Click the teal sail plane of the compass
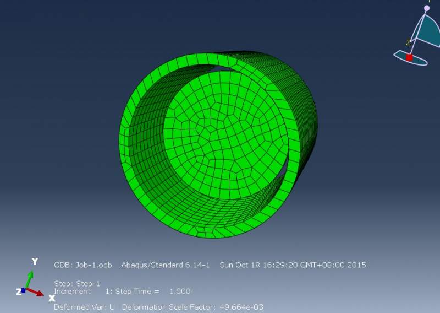Screen dimensions: 440x313 click(428, 31)
